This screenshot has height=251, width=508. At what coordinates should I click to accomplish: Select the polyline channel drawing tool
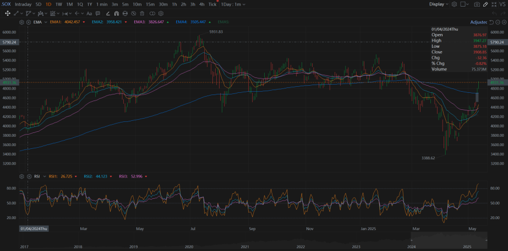coord(29,13)
